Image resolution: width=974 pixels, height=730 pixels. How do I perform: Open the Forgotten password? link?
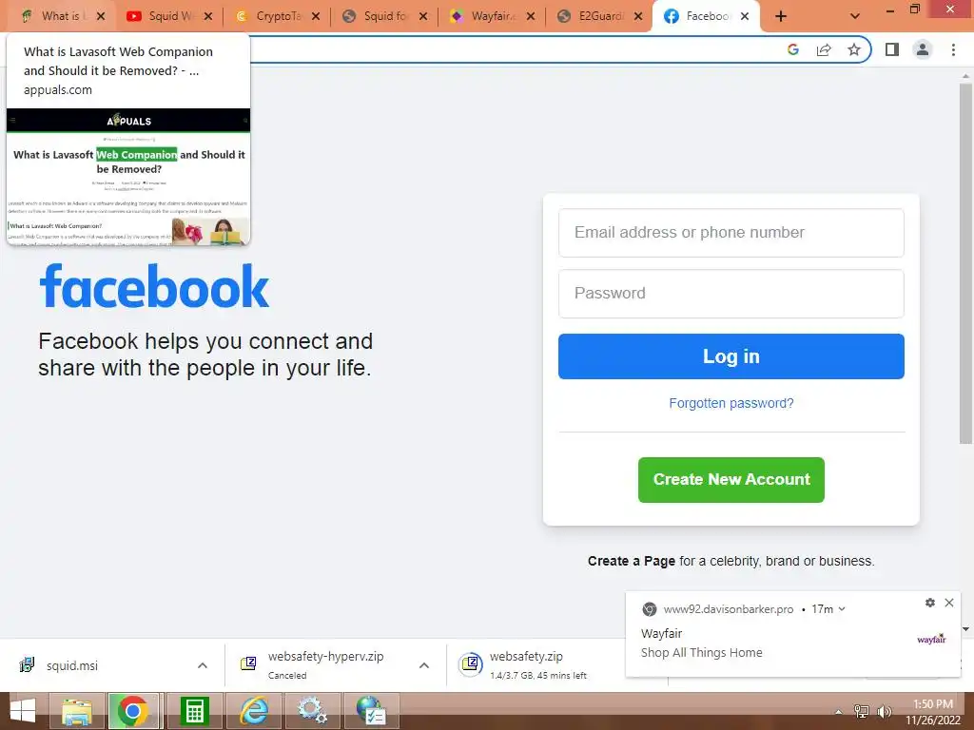tap(731, 403)
